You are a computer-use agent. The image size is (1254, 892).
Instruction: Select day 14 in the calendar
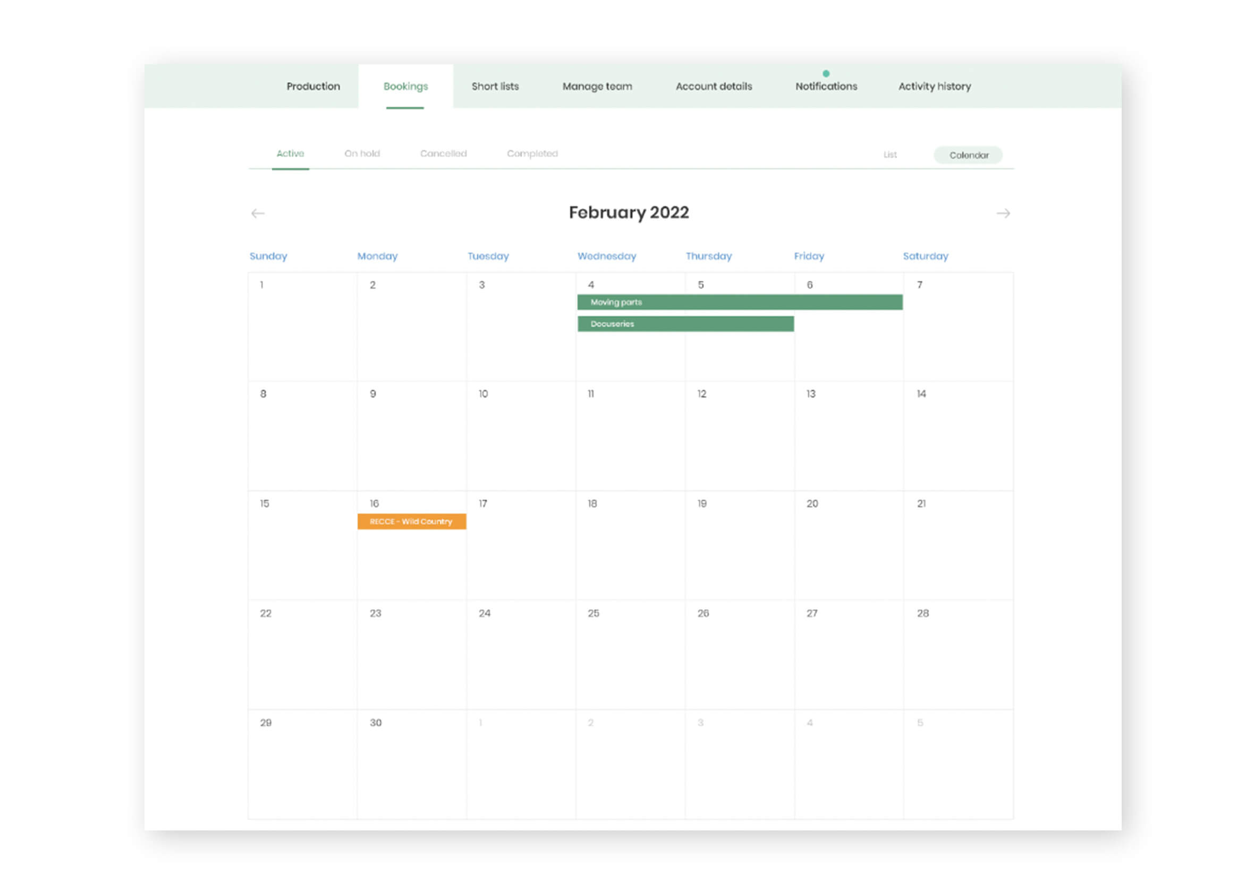tap(958, 435)
